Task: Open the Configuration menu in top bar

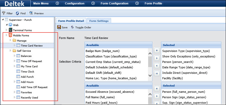Action: tap(74, 3)
